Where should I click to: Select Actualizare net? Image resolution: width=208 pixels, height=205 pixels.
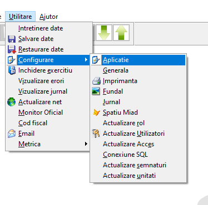[49, 102]
